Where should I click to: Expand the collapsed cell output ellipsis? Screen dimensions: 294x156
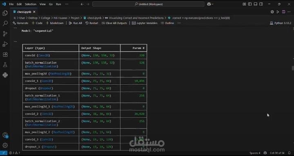click(x=15, y=41)
